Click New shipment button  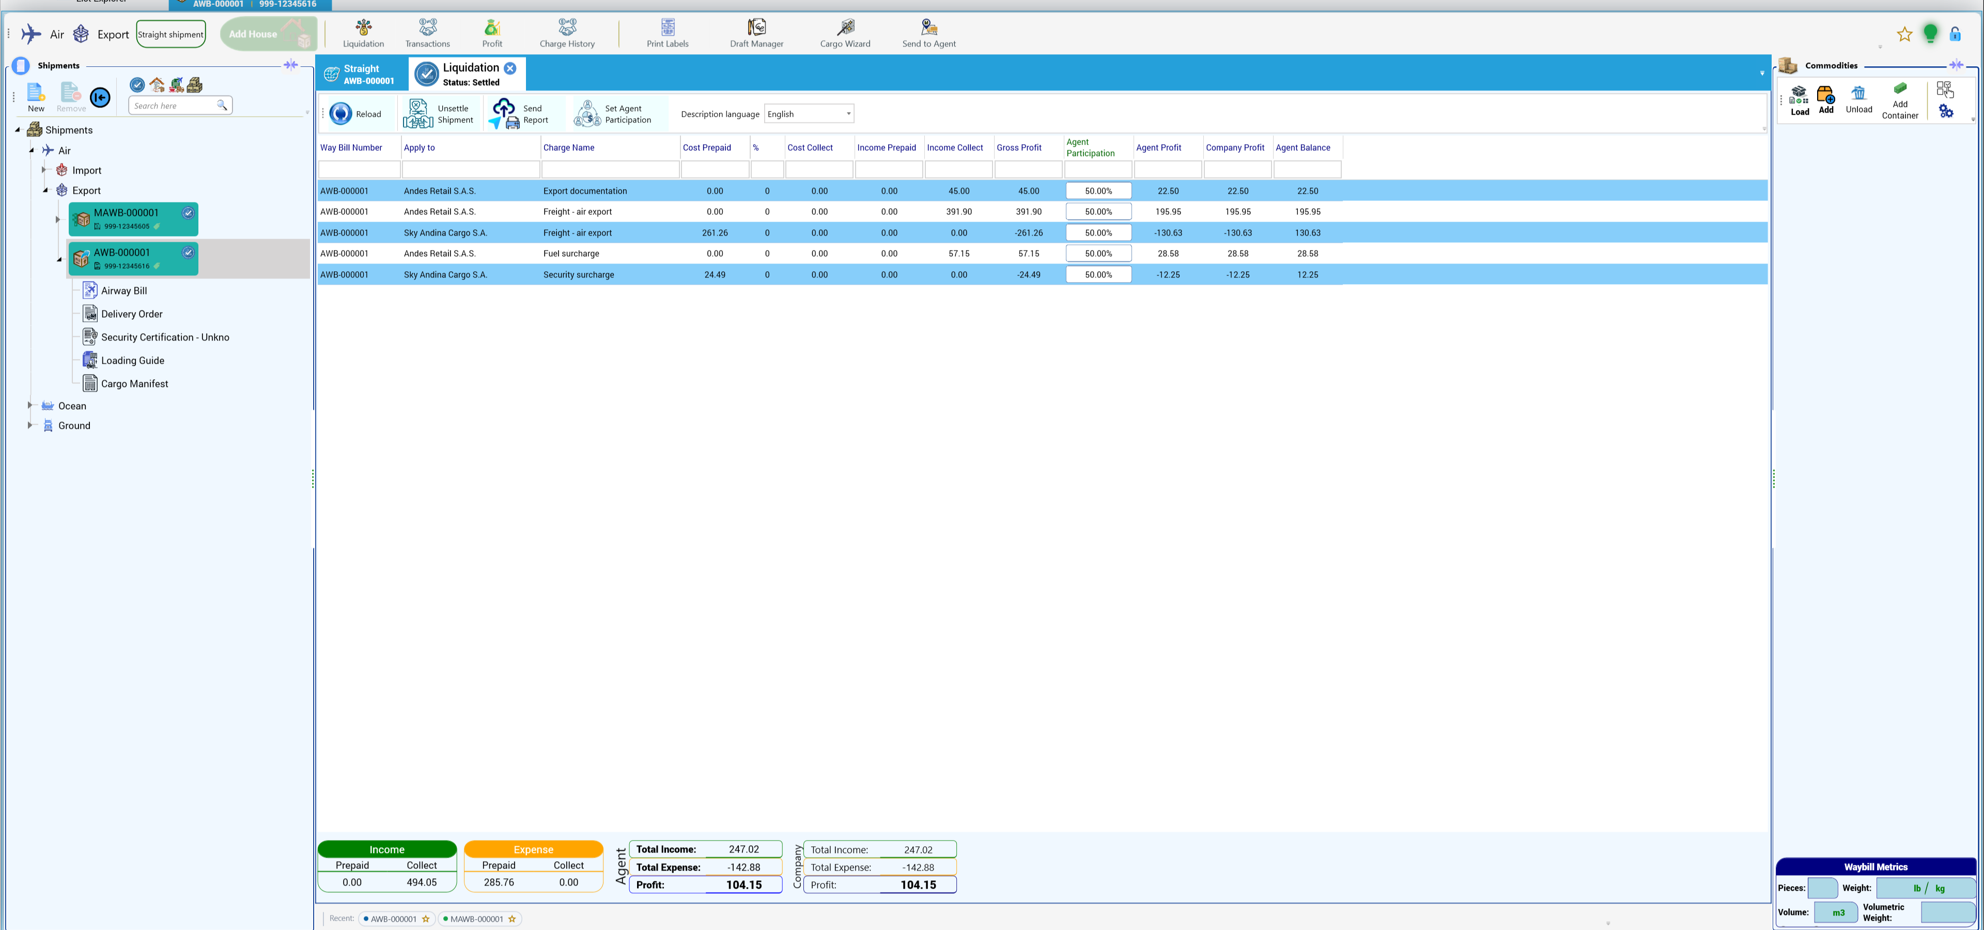click(x=36, y=97)
